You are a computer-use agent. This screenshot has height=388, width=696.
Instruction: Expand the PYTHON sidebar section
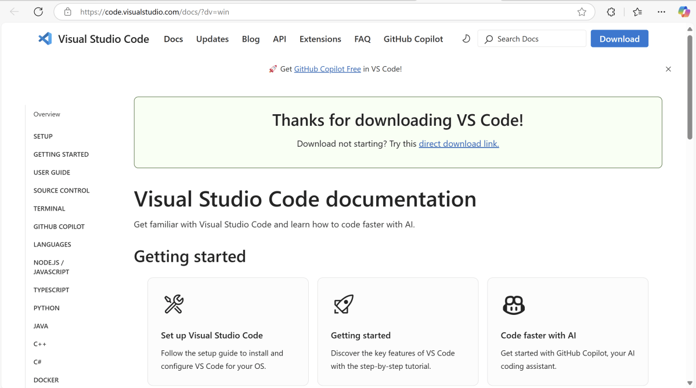pyautogui.click(x=46, y=308)
